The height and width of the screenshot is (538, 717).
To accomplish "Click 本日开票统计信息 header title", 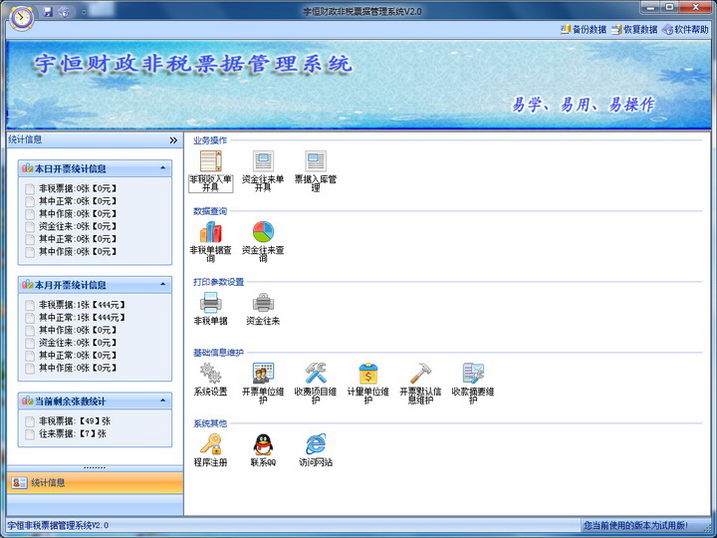I will (x=71, y=168).
